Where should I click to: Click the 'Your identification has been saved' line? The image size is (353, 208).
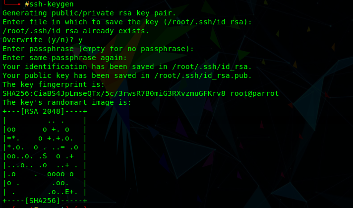pos(127,67)
